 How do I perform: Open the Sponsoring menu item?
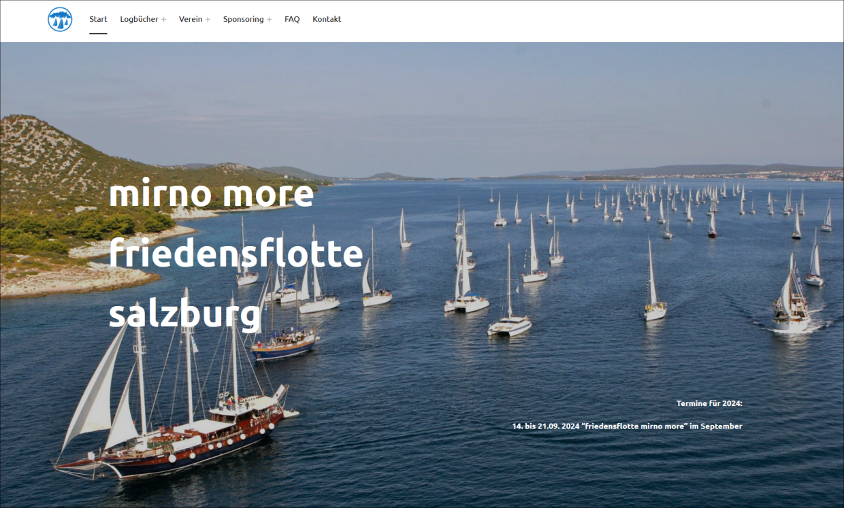[243, 19]
